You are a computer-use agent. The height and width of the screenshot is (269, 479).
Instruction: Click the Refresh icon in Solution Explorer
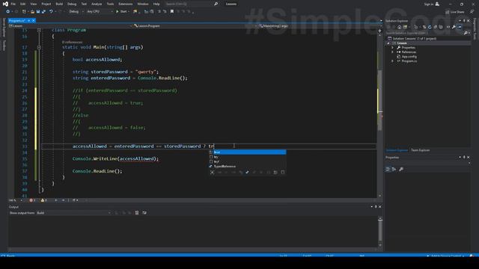(x=430, y=27)
